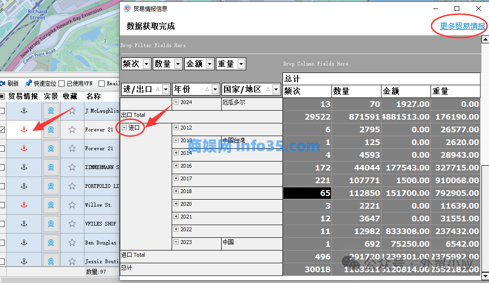Viewport: 489px width, 283px height.
Task: Toggle the select-all checkbox in table header
Action: [2, 96]
